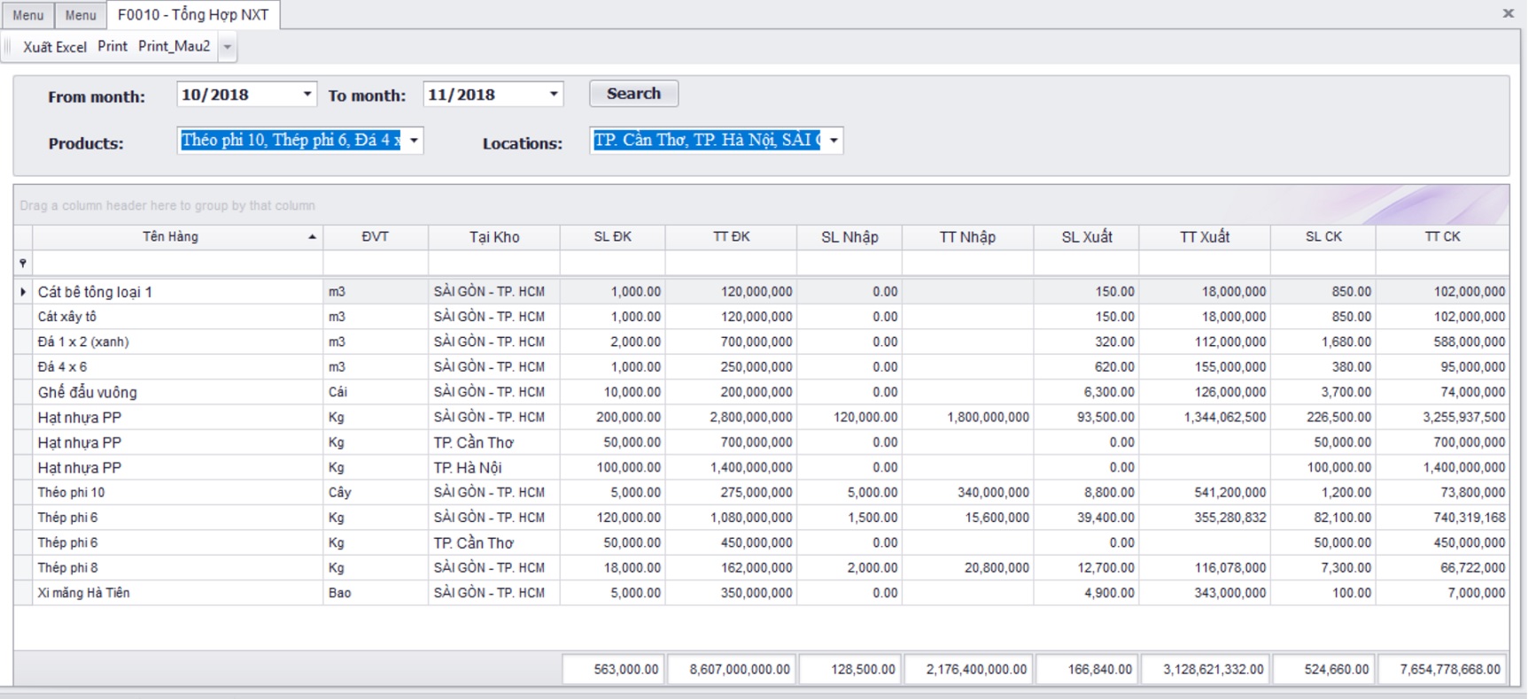The height and width of the screenshot is (699, 1528).
Task: Sort by the ĐVT column header
Action: point(376,237)
